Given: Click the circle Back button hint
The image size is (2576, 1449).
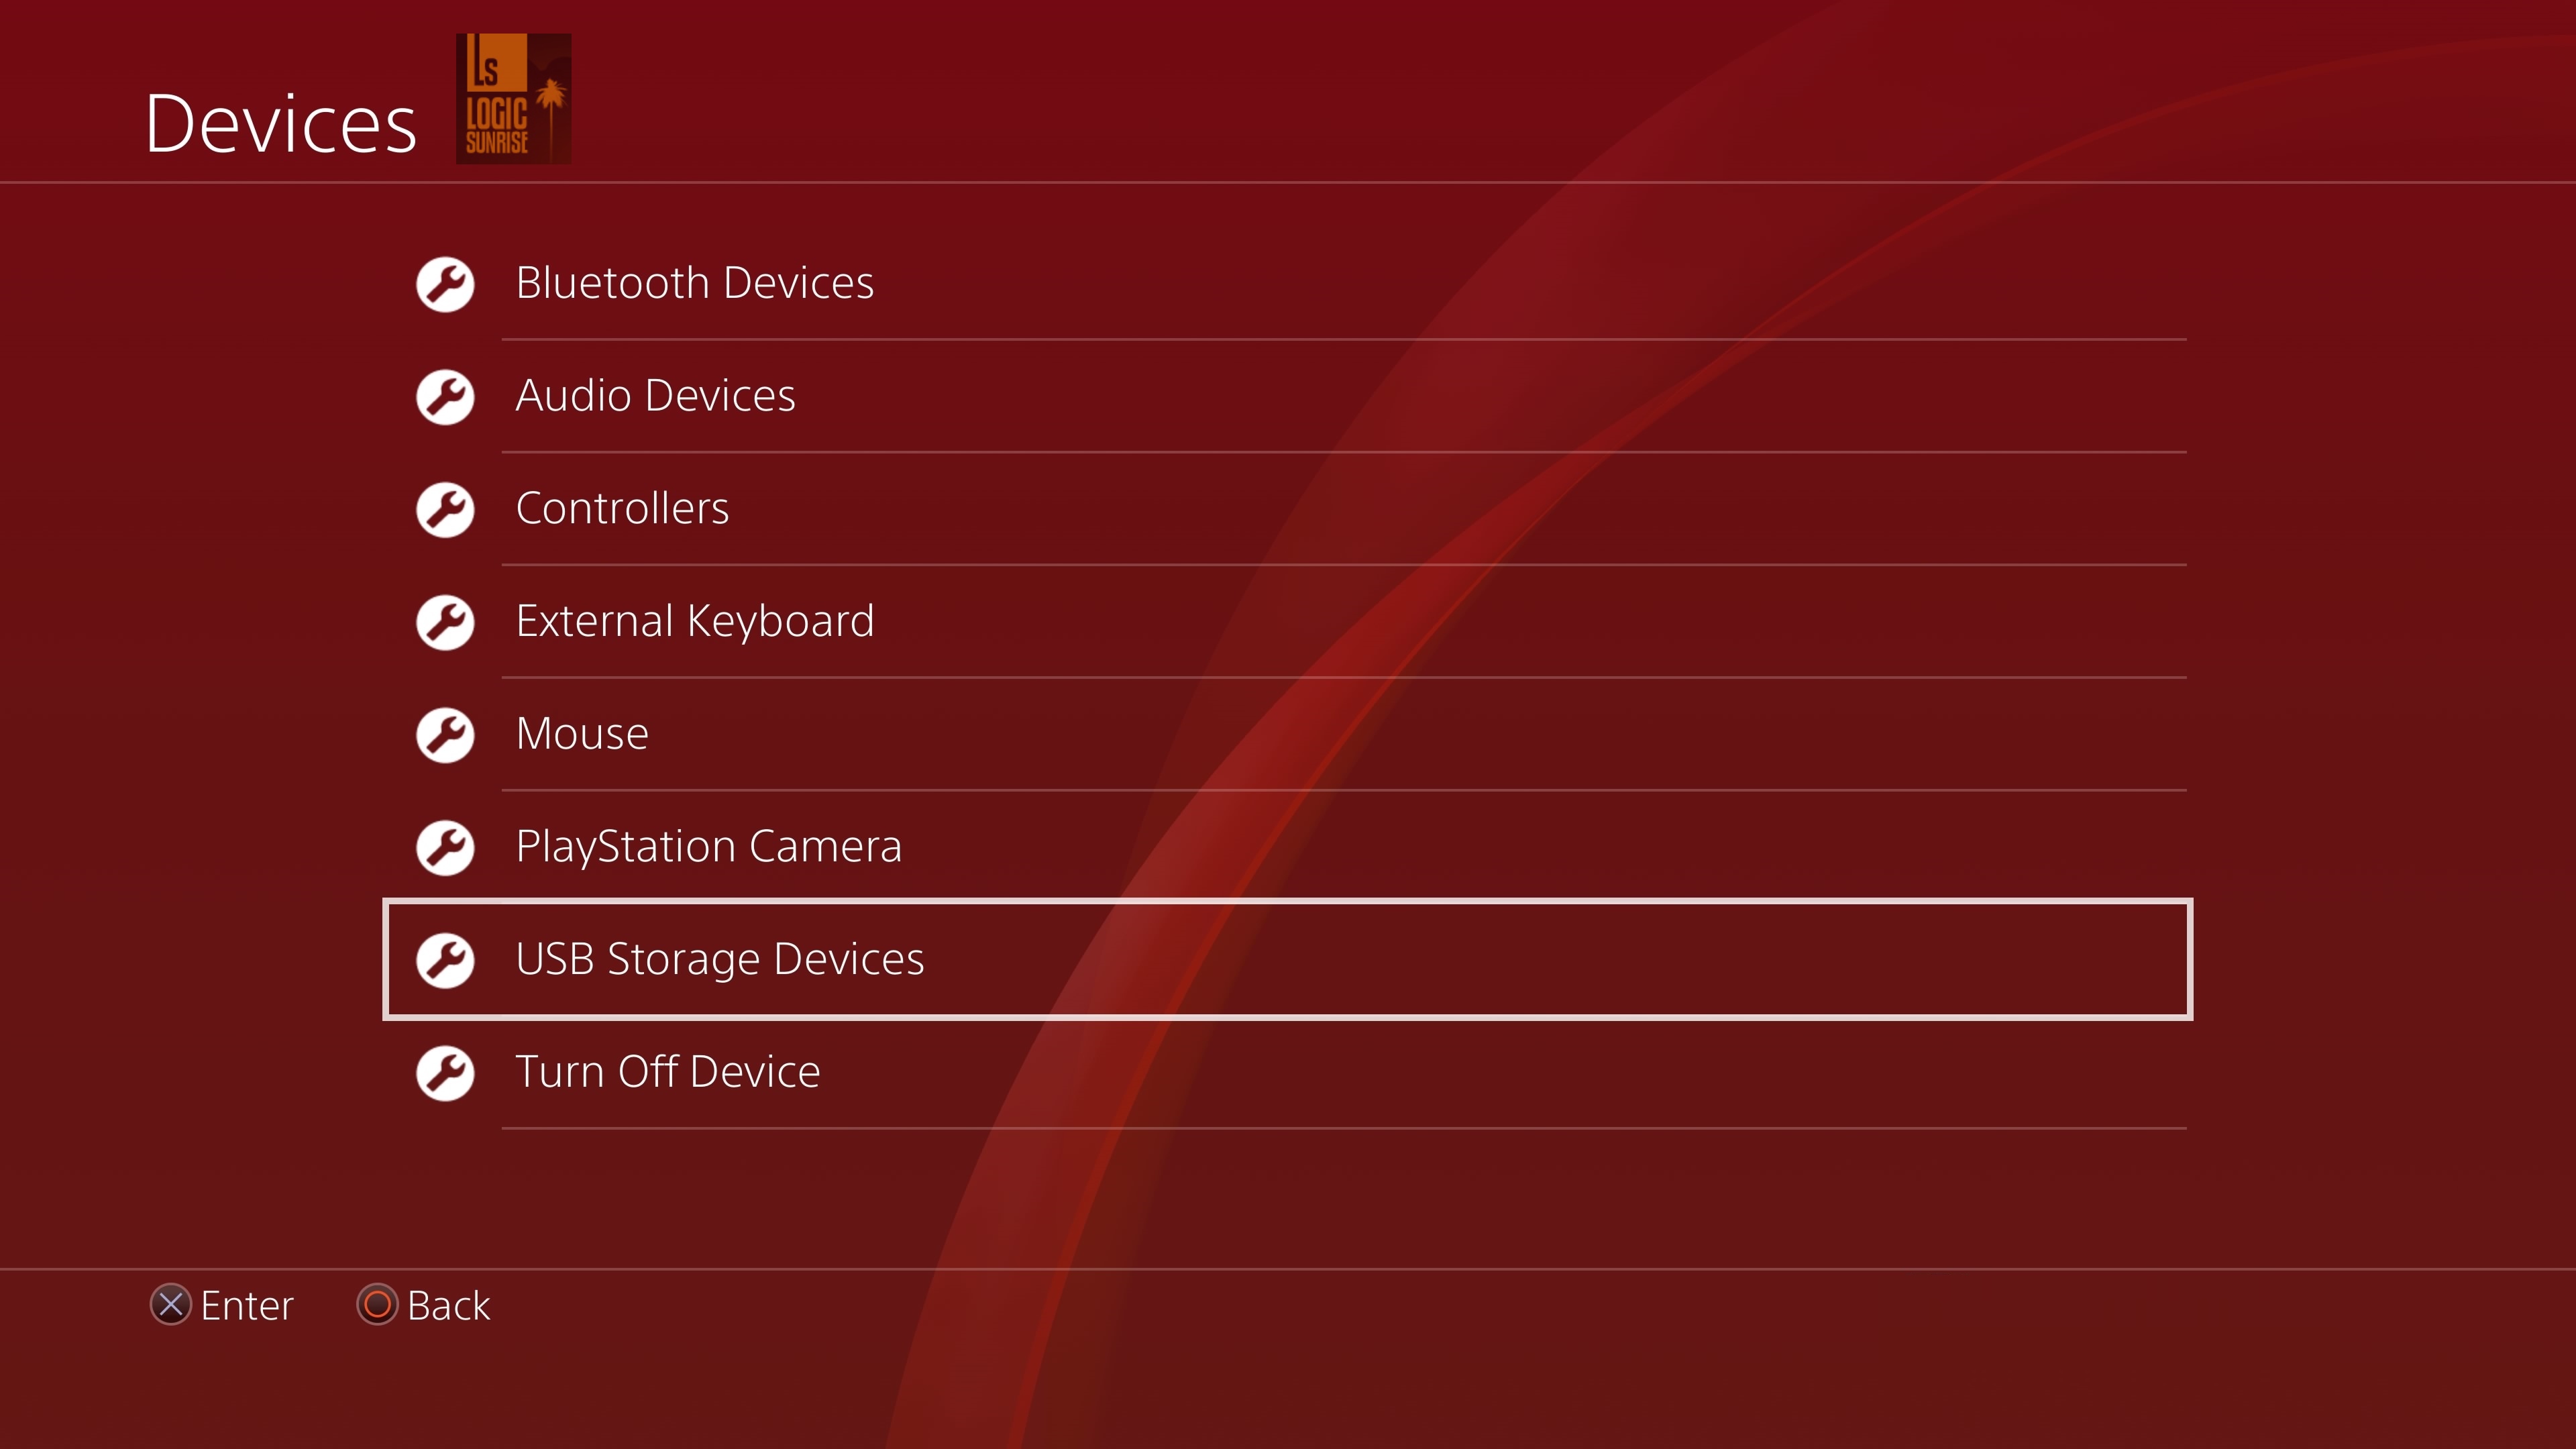Looking at the screenshot, I should (424, 1305).
